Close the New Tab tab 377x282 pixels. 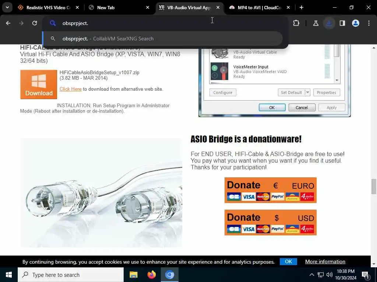[x=148, y=7]
